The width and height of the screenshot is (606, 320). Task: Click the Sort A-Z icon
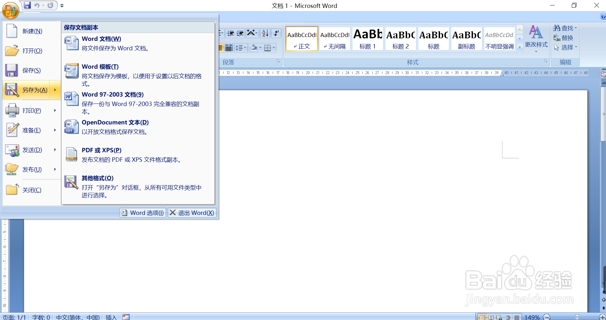pos(265,33)
